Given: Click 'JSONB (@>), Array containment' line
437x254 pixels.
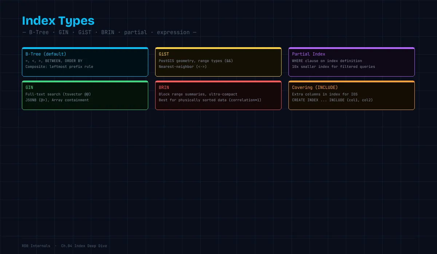Looking at the screenshot, I should coord(57,100).
